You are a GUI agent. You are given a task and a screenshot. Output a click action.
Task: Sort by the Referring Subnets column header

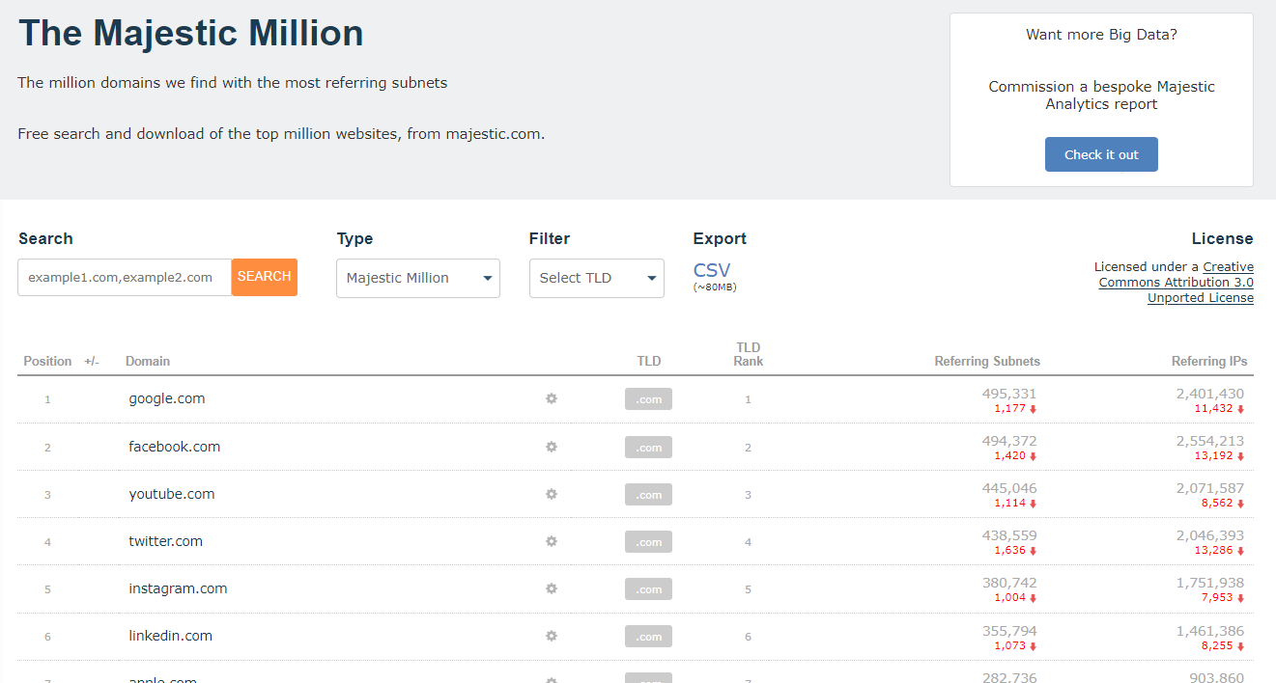986,362
